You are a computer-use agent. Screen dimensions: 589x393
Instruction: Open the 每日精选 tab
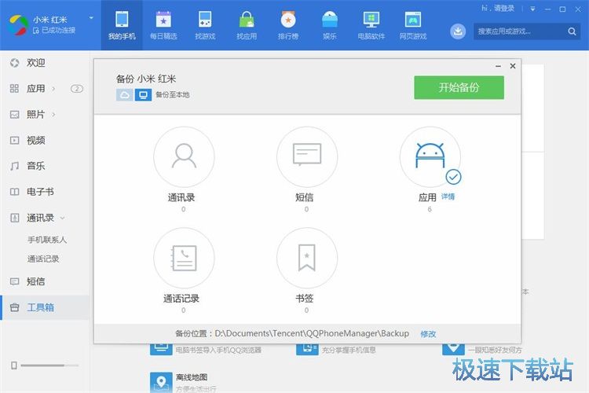coord(163,25)
